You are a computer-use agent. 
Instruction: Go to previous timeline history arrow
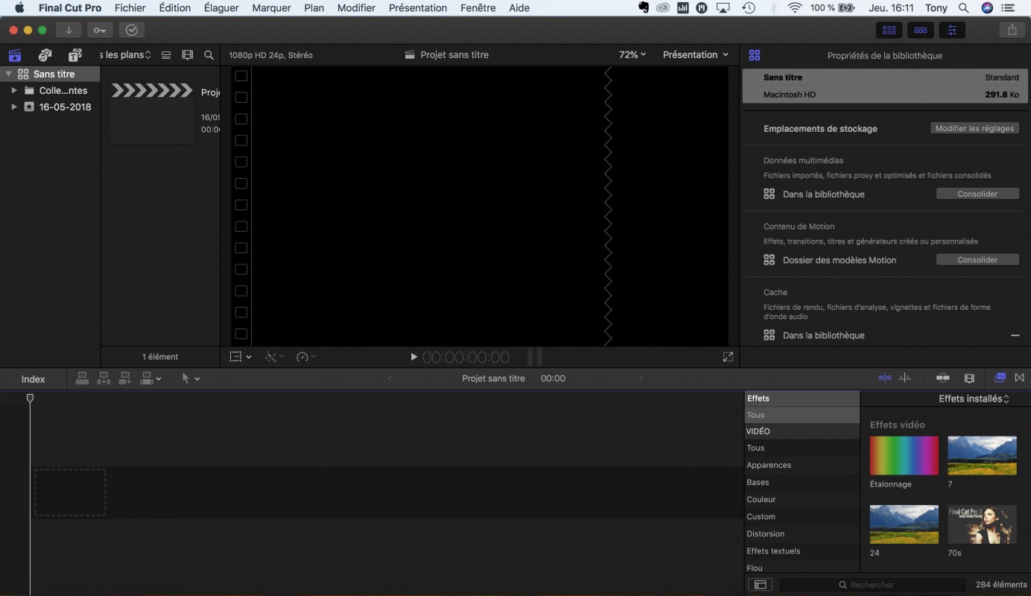tap(389, 378)
